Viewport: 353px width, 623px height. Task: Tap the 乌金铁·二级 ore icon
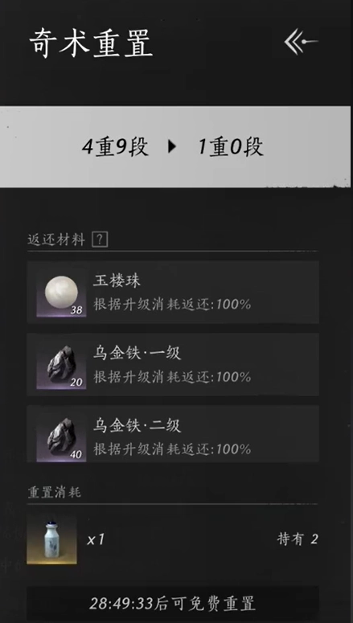(x=62, y=437)
